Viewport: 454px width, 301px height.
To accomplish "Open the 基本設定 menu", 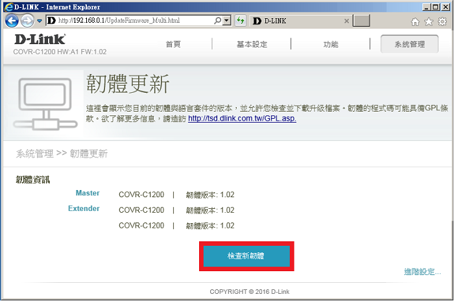I will 252,45.
